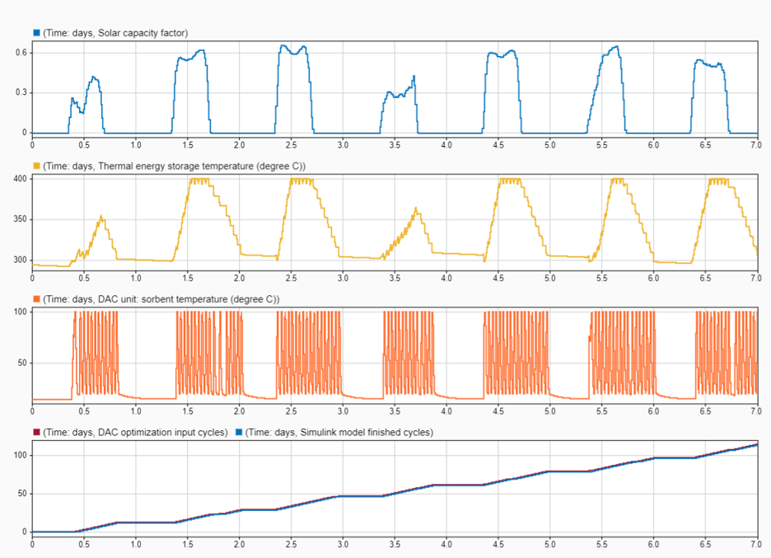Select the DAC unit sorbent temperature legend text
This screenshot has width=771, height=558.
click(161, 299)
